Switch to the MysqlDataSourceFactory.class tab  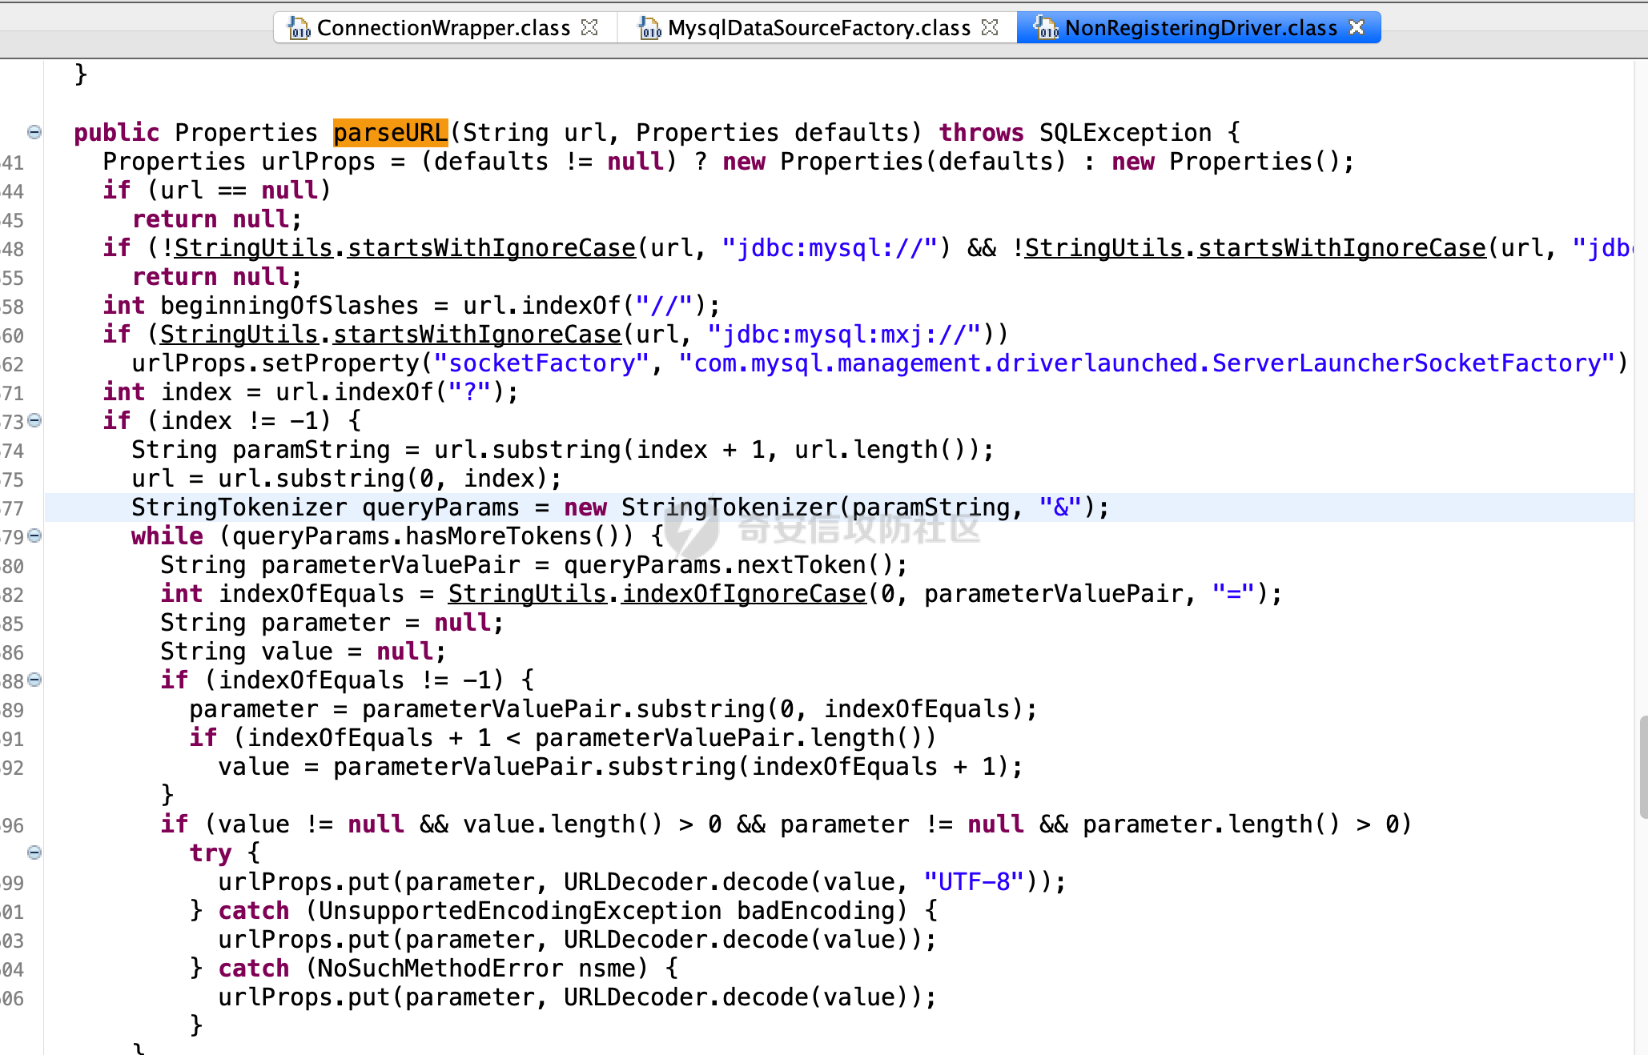coord(818,28)
